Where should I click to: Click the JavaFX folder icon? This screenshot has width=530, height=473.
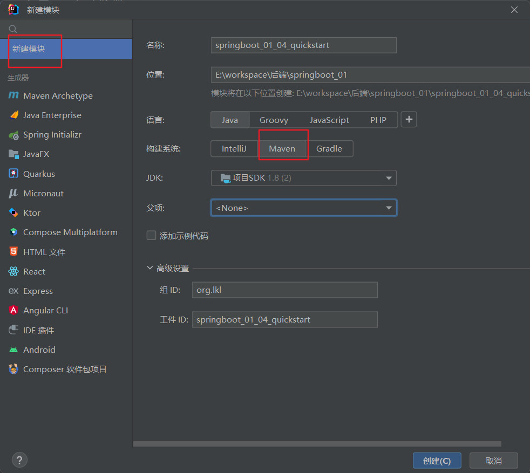pos(13,154)
